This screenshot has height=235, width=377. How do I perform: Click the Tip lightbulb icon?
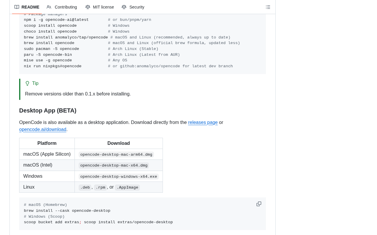coord(27,83)
